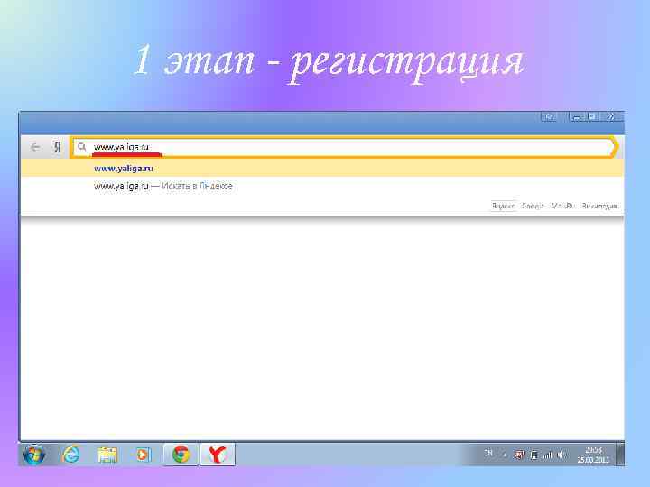Open the browser settings button in title bar

[x=549, y=116]
